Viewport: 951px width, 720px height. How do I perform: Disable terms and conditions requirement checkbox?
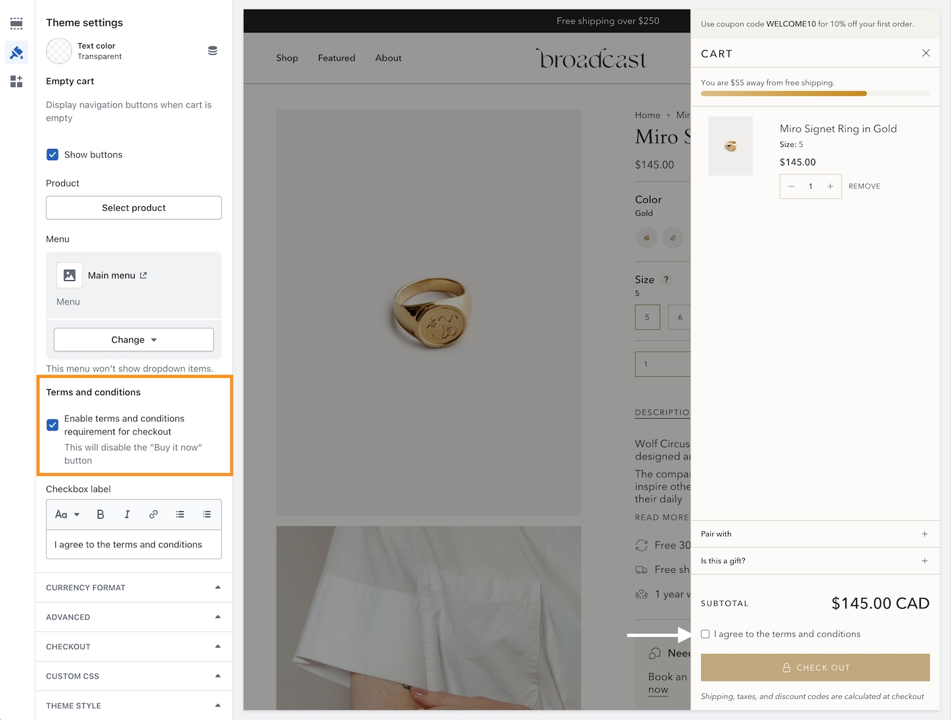pyautogui.click(x=53, y=425)
